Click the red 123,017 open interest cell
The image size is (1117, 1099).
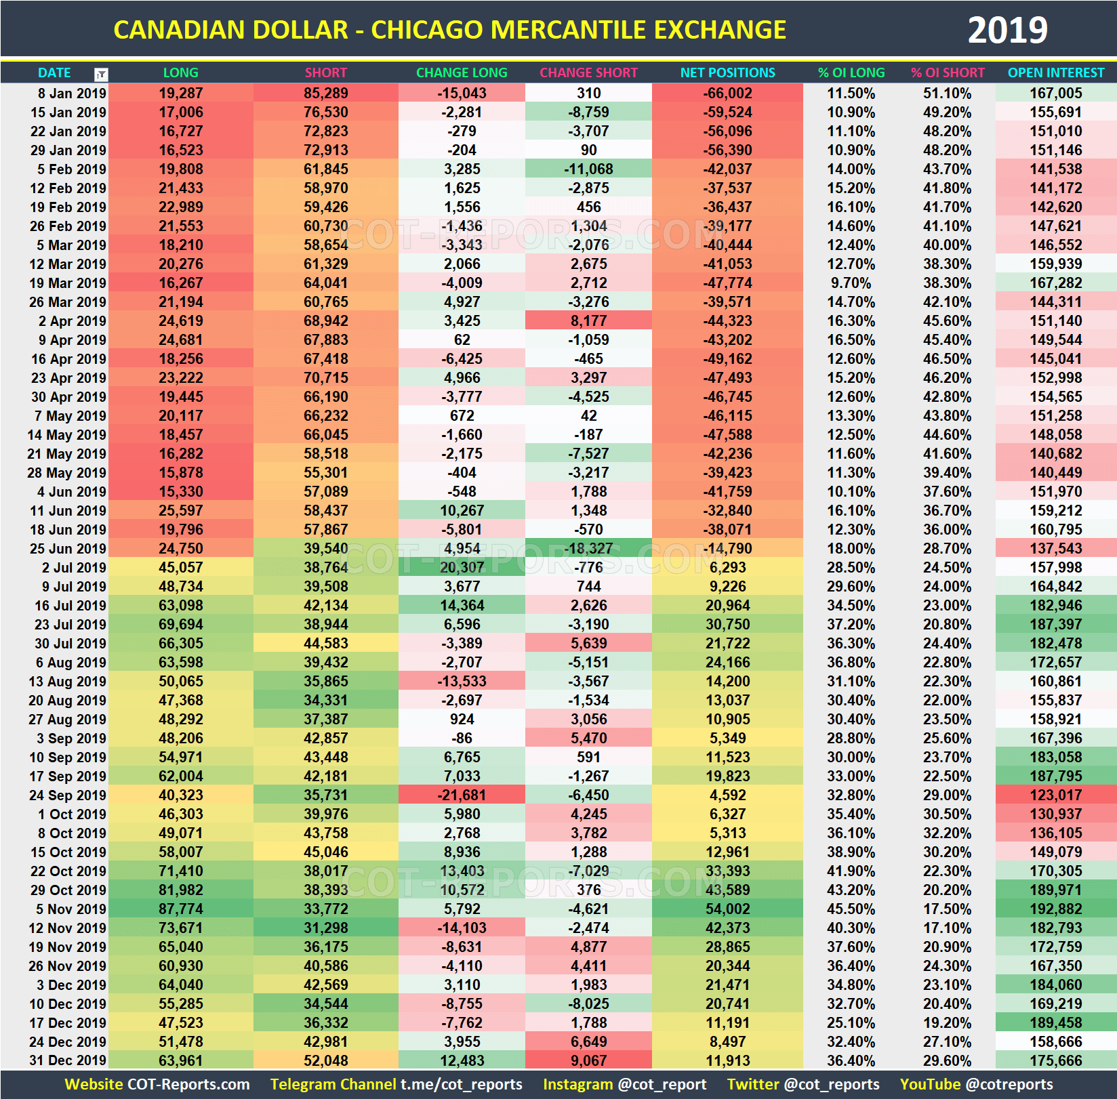coord(1055,795)
